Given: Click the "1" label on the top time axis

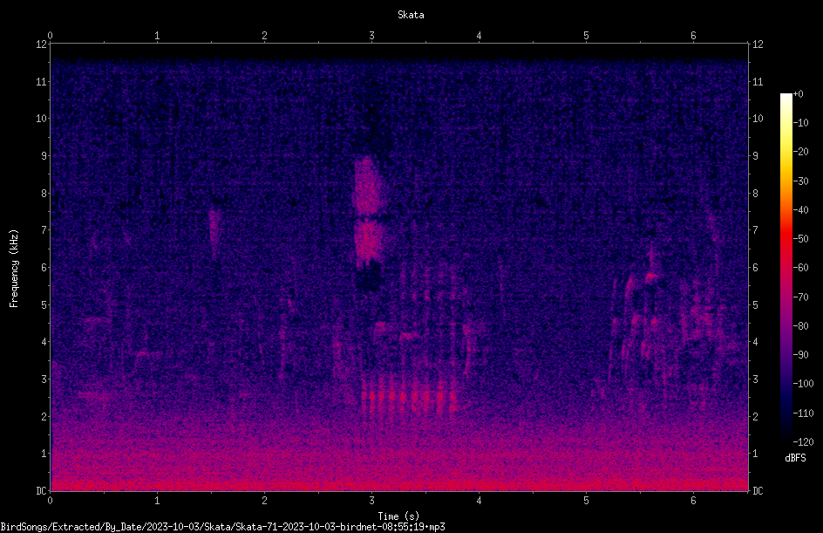Looking at the screenshot, I should click(157, 36).
